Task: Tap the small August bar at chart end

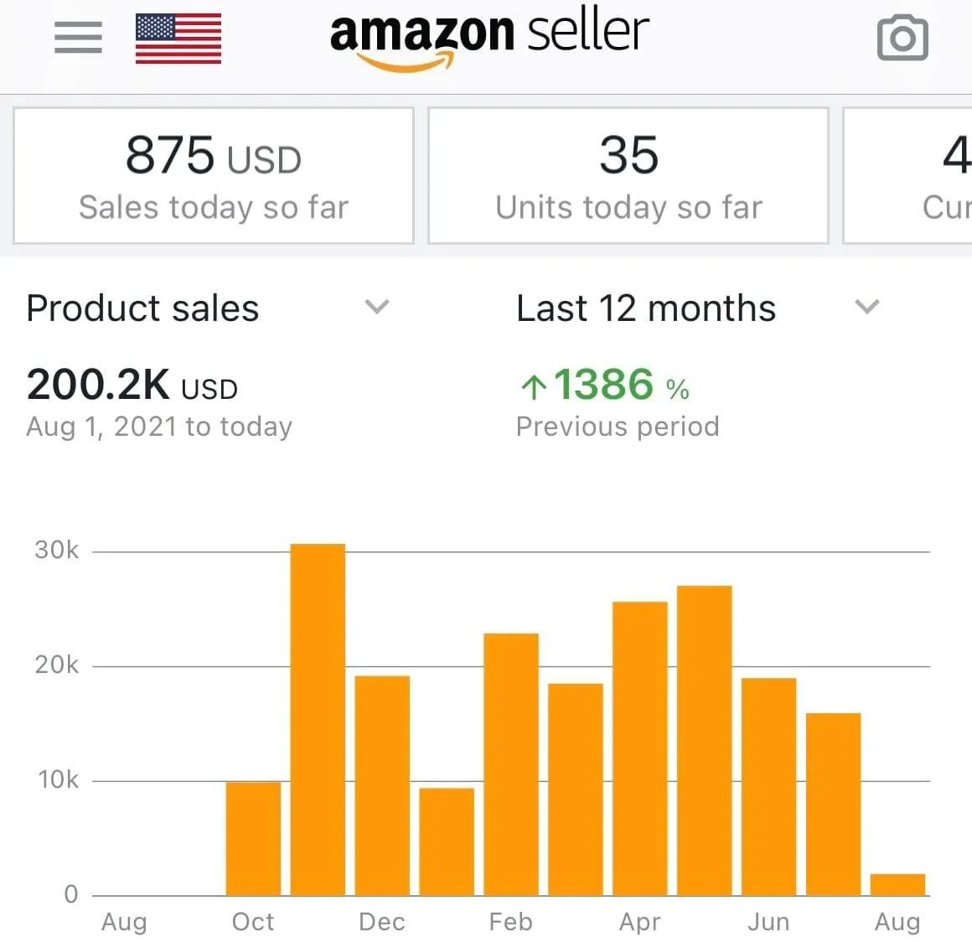Action: [x=897, y=885]
